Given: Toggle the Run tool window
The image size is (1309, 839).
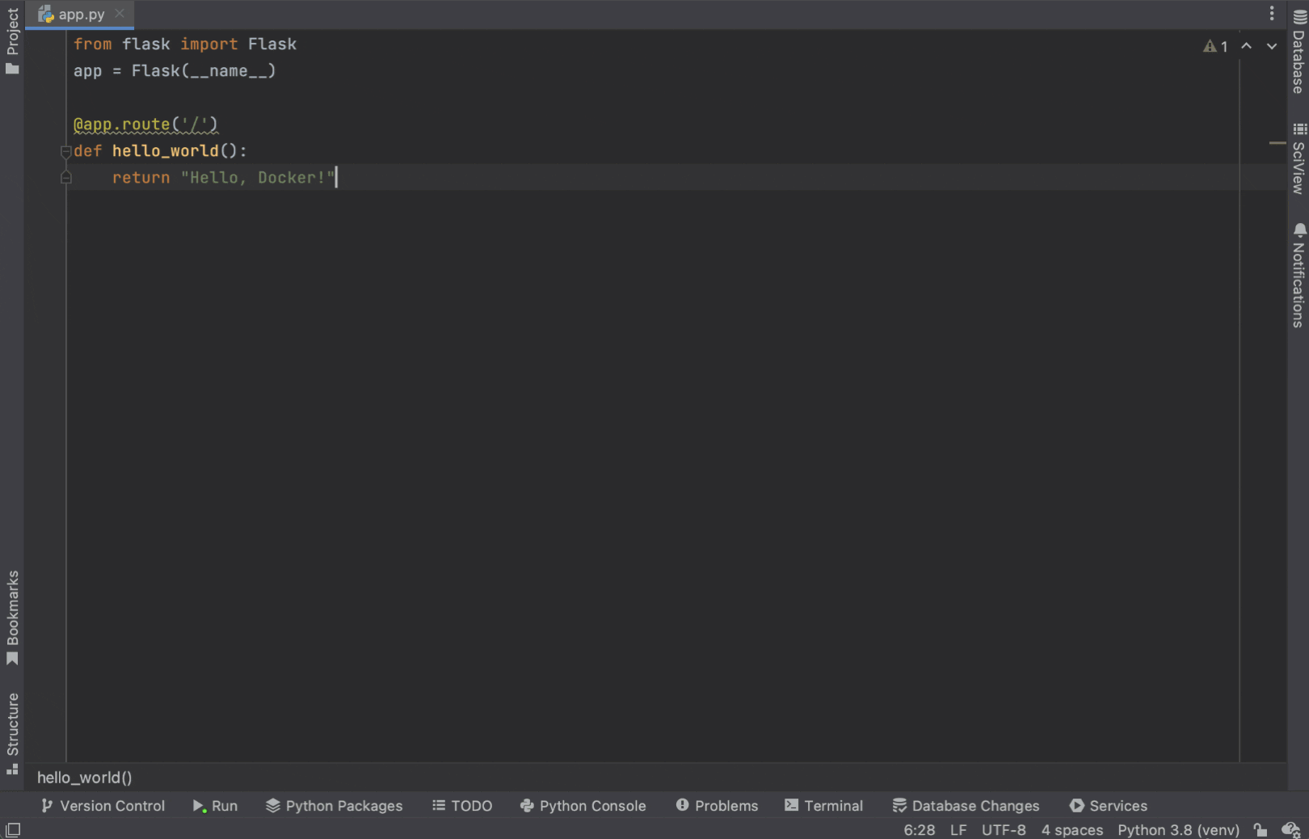Looking at the screenshot, I should (215, 805).
